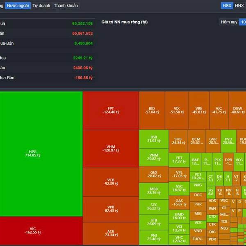246x246 pixels.
Task: Click the FRT 17.27 tỷ tile
Action: 179,160
